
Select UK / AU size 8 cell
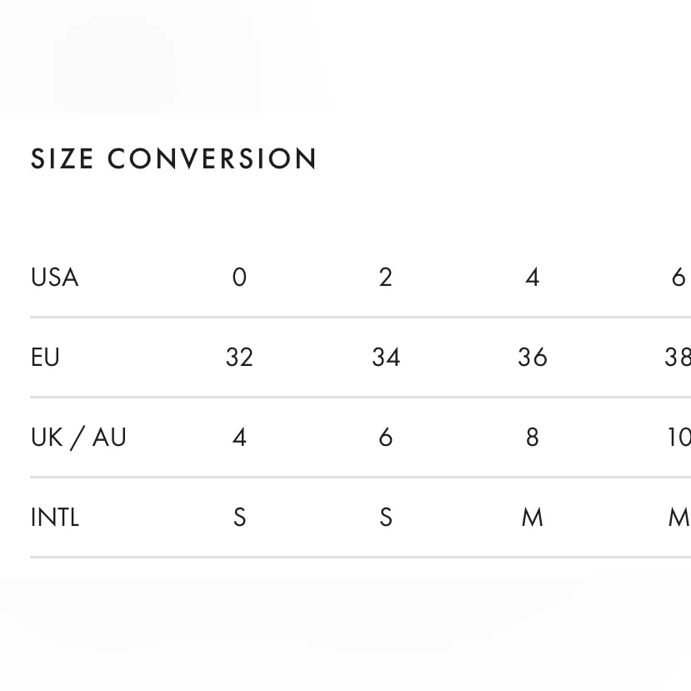[532, 437]
